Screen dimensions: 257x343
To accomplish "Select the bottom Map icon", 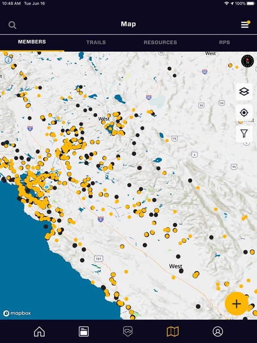I will (173, 331).
